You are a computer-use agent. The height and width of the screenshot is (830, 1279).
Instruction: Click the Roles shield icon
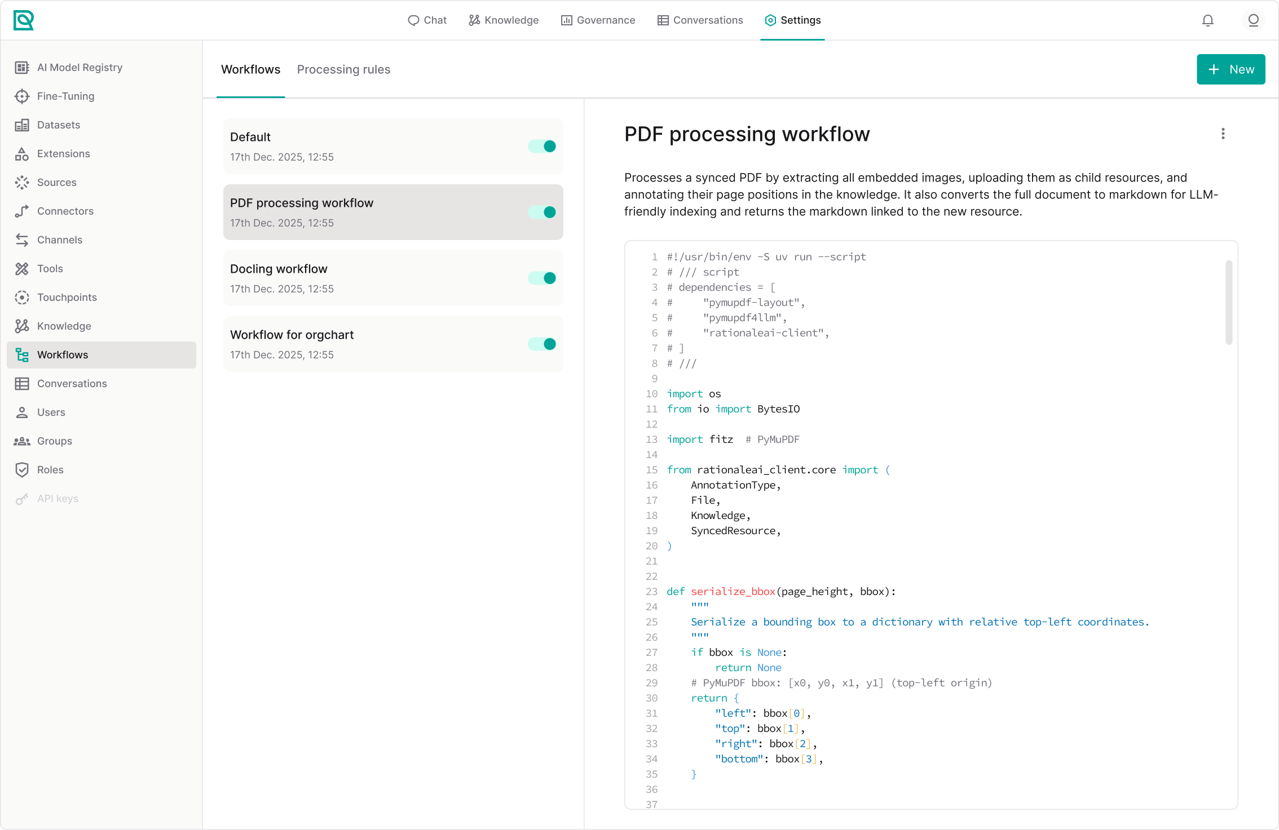22,470
